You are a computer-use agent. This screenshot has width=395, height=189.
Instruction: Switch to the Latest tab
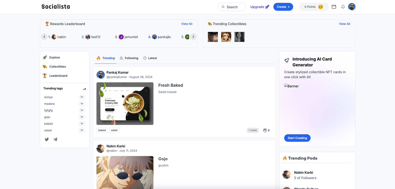150,58
